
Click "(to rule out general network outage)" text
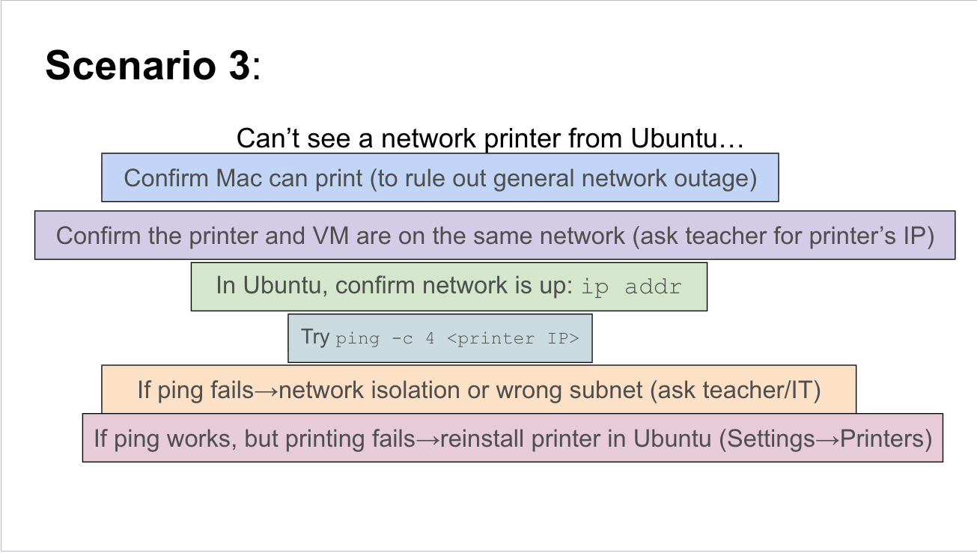coord(564,178)
